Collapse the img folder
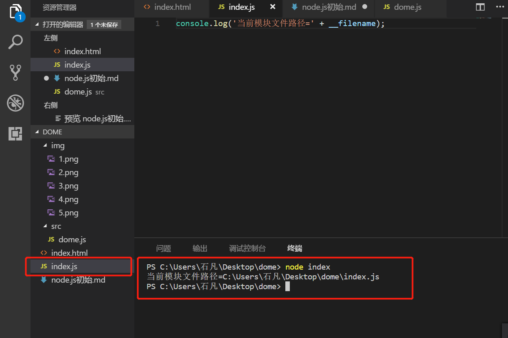 pyautogui.click(x=45, y=145)
